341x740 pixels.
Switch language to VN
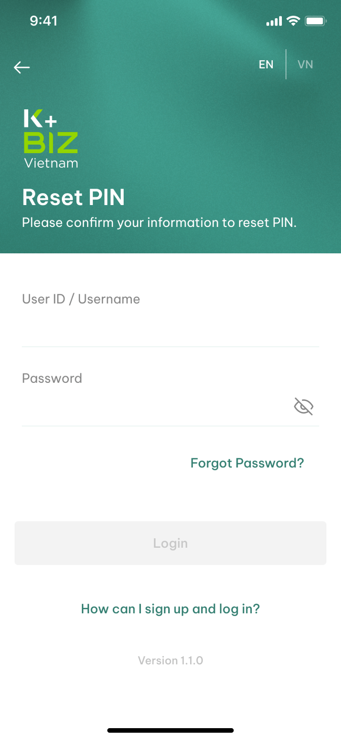(x=305, y=65)
